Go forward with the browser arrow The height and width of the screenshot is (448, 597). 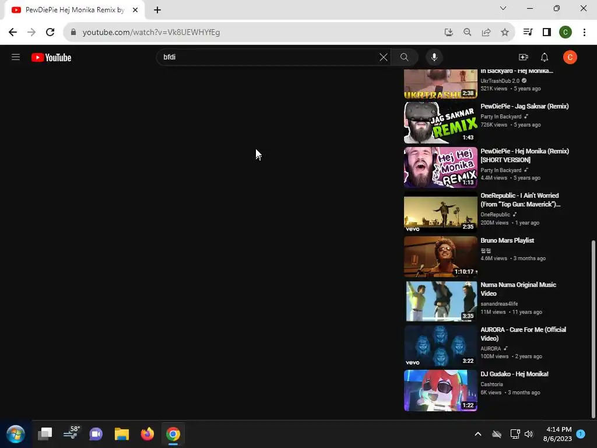tap(31, 32)
